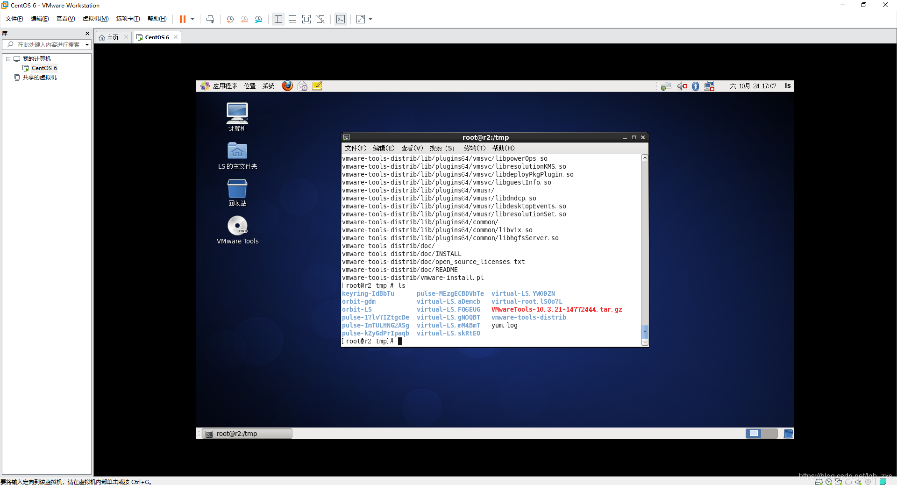Click the terminal scrollbar thumb
This screenshot has width=897, height=485.
[645, 332]
